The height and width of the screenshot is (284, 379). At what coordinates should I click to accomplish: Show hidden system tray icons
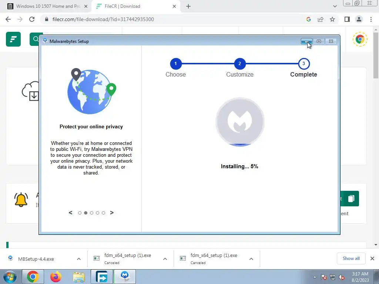pos(315,277)
